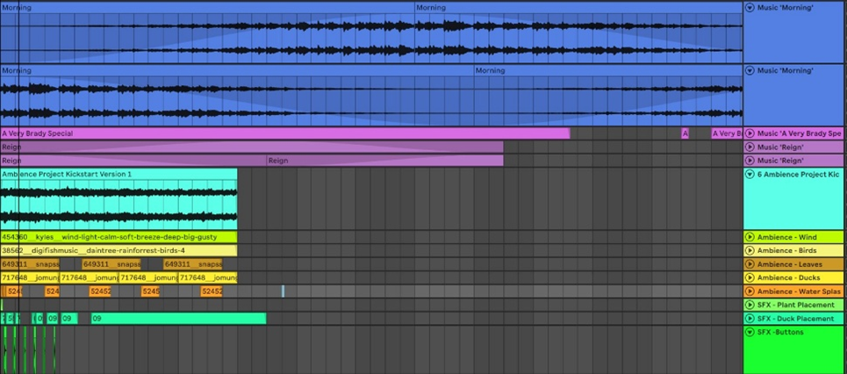Unfold the Ambience - Leaves track
847x374 pixels.
750,264
